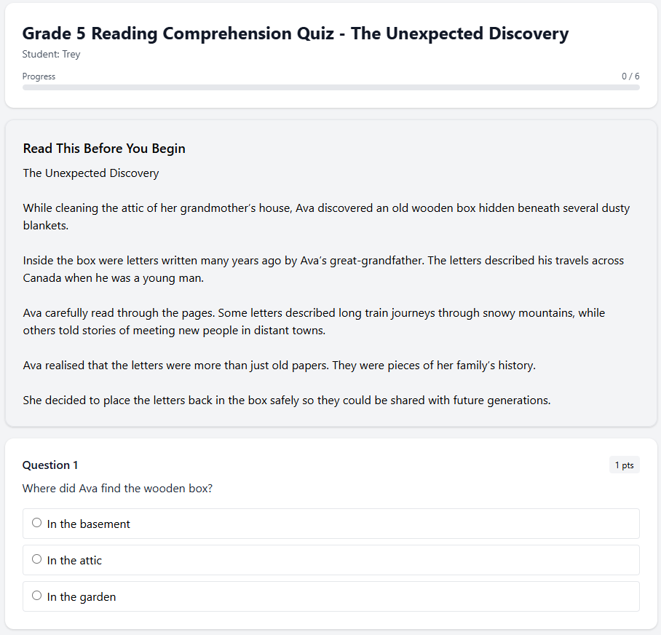Click the '0 / 6' progress counter

(x=630, y=76)
